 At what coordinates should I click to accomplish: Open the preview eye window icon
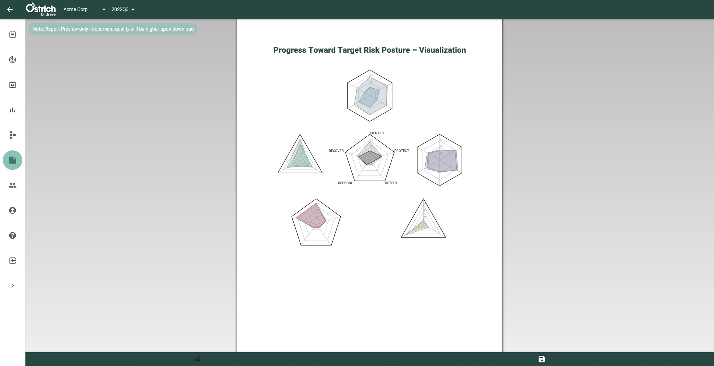point(13,85)
